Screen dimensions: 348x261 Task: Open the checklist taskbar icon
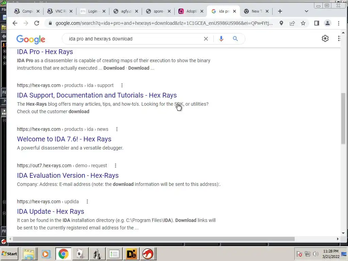(114, 254)
